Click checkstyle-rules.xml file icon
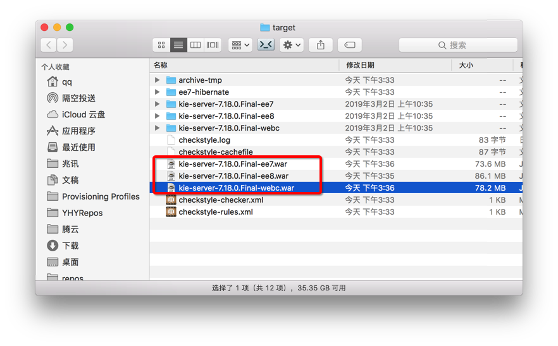The width and height of the screenshot is (558, 346). [x=171, y=212]
